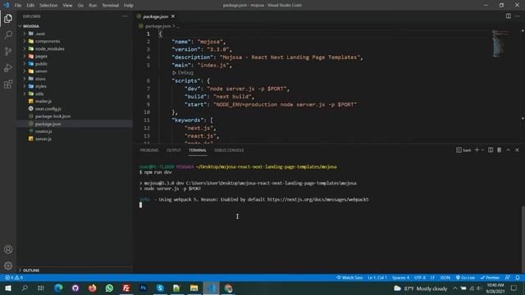Close the terminal panel
This screenshot has height=295, width=525.
click(x=517, y=150)
